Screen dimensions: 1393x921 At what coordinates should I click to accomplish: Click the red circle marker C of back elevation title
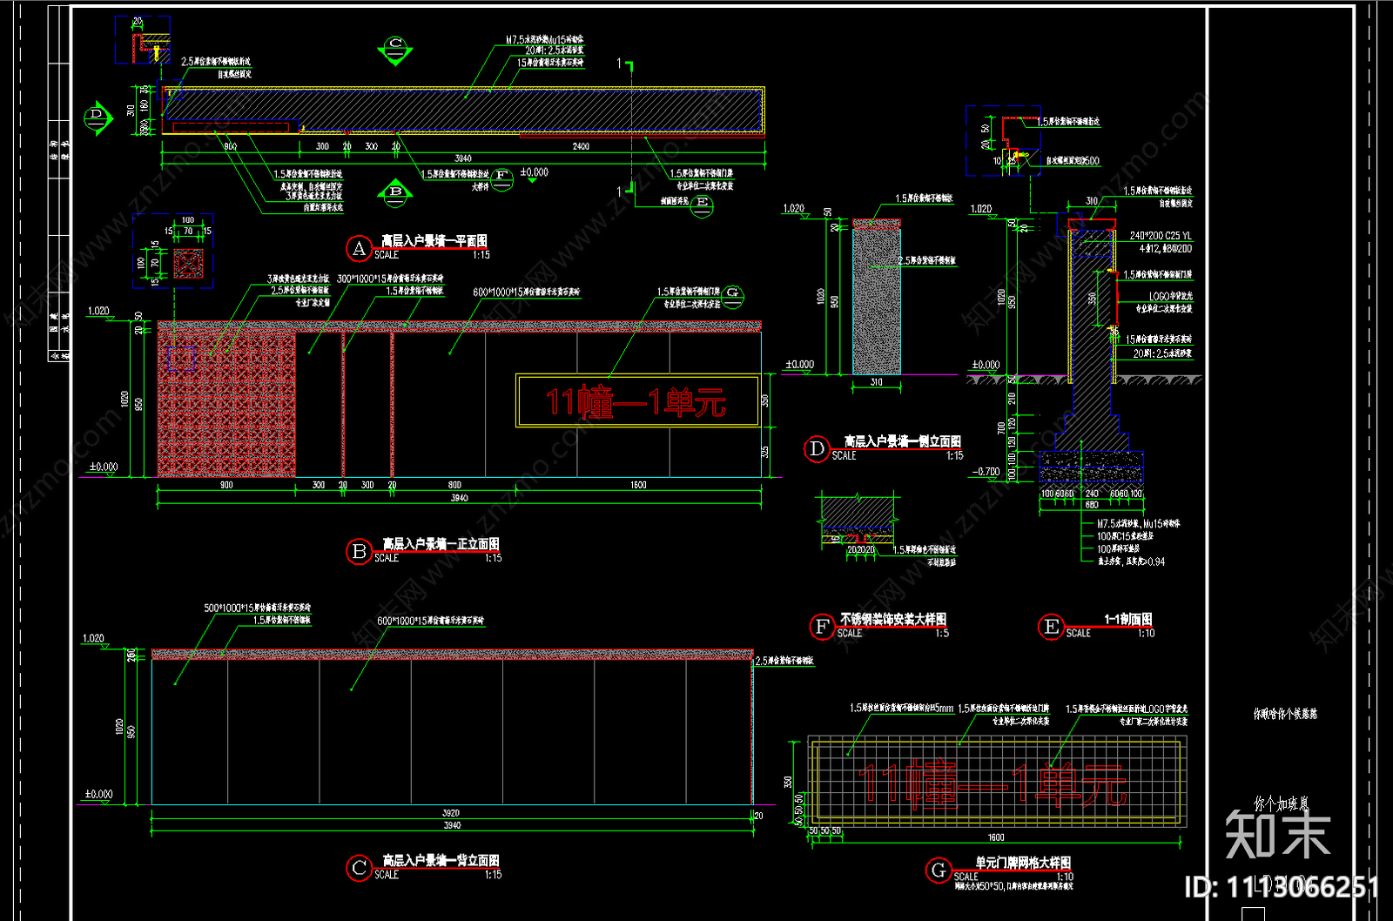point(359,868)
